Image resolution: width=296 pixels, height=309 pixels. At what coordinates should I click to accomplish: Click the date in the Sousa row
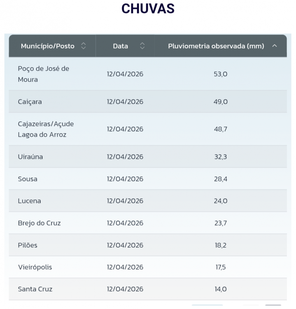tap(125, 179)
